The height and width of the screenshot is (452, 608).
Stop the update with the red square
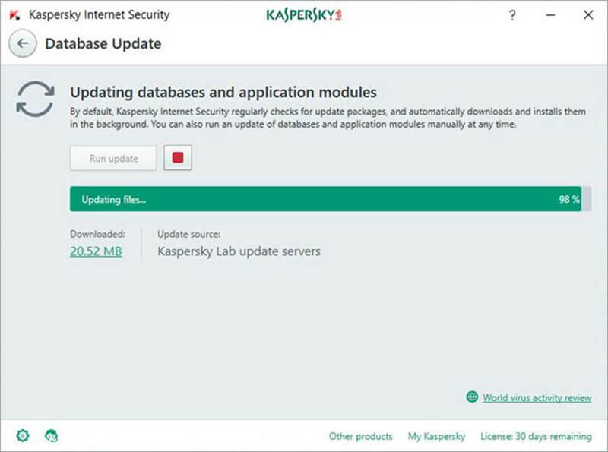click(178, 158)
